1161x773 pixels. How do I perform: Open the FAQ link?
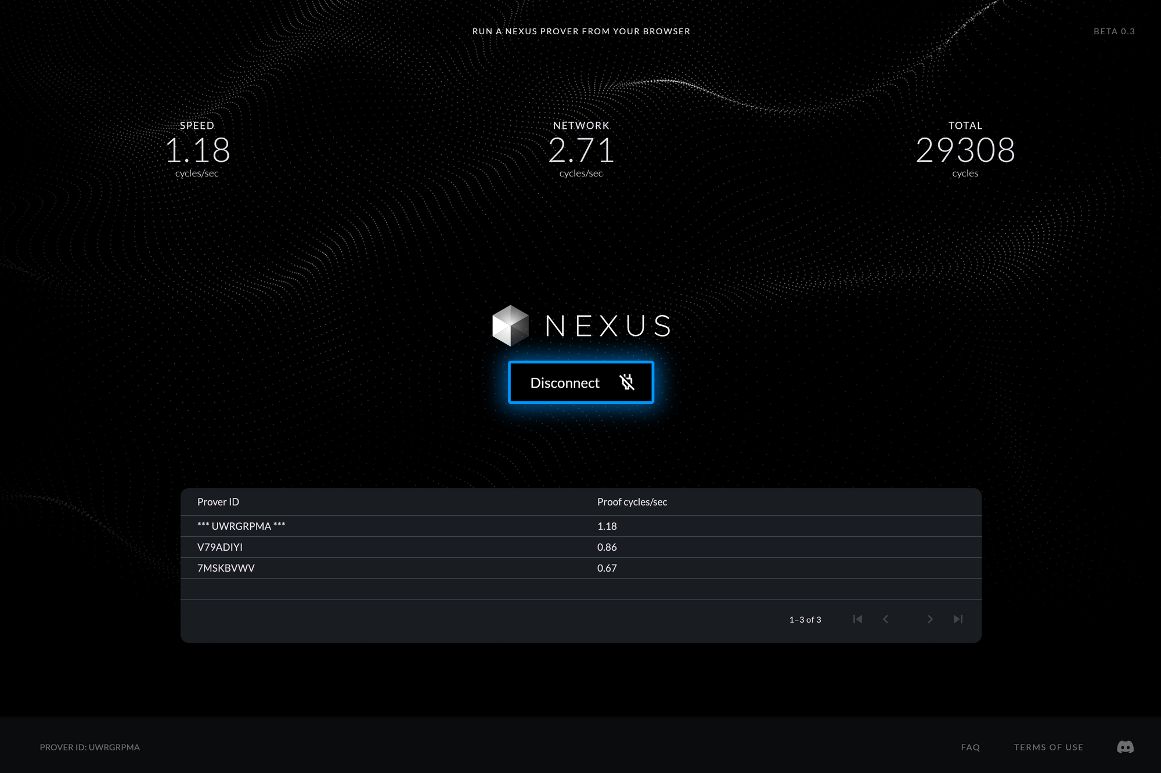pyautogui.click(x=970, y=747)
